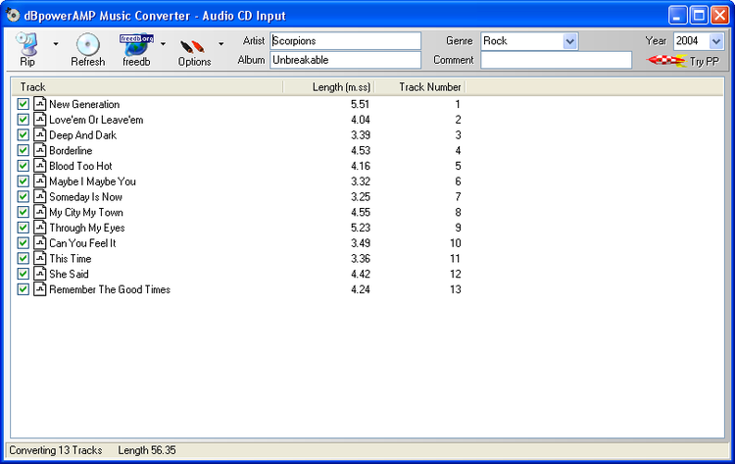Click the length value 5.51
735x464 pixels.
(360, 104)
